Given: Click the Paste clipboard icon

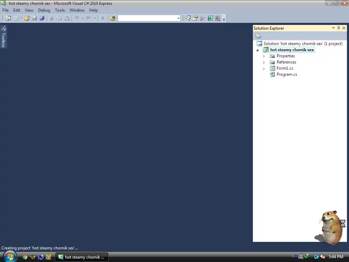Looking at the screenshot, I should 67,18.
